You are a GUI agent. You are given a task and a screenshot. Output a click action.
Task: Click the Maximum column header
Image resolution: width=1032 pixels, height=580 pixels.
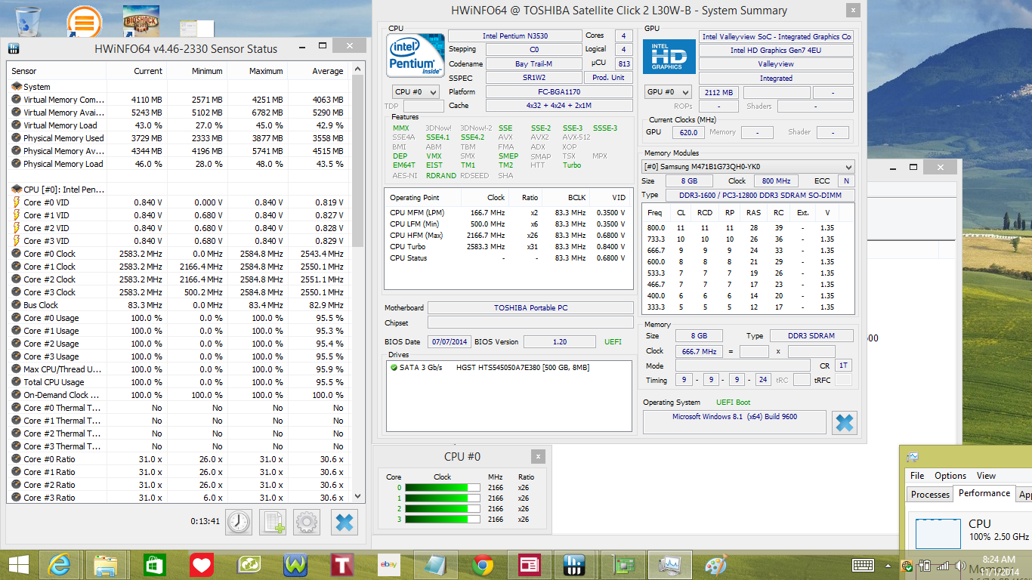[258, 71]
